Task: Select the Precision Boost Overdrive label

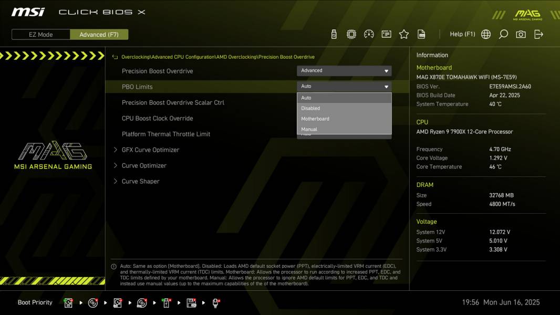Action: [157, 71]
